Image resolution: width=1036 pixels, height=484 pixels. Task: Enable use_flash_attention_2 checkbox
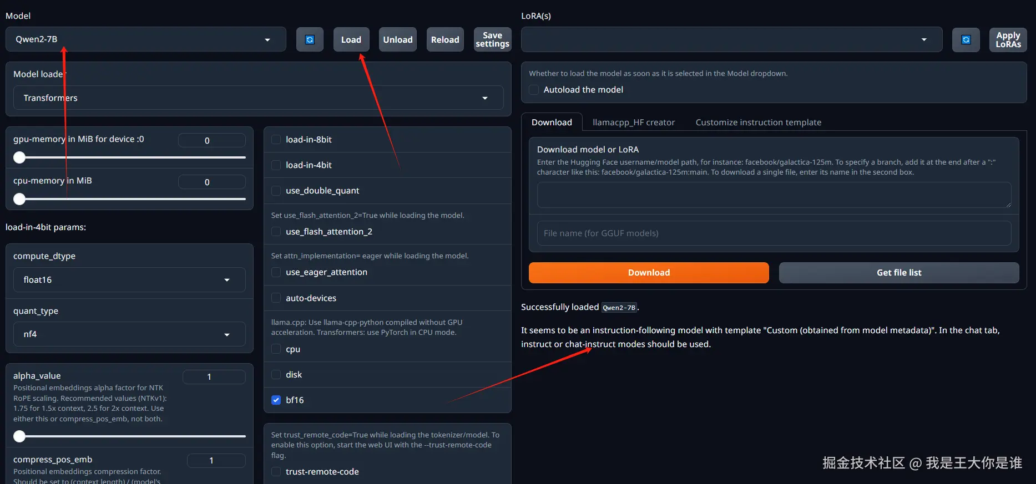(x=276, y=232)
